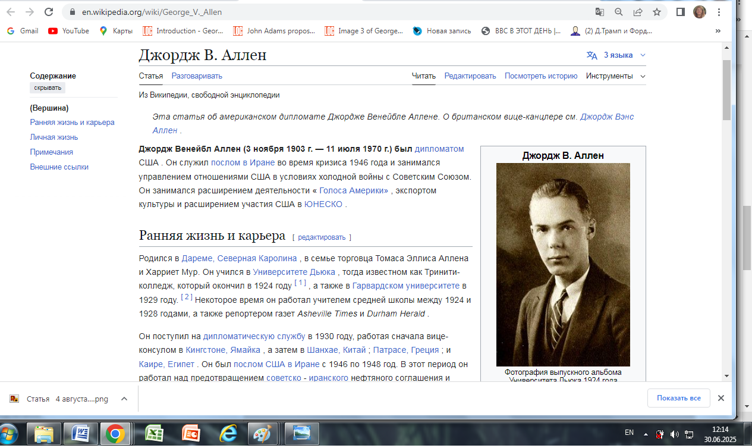Jump to (Вершина) in the contents
This screenshot has height=448, width=752.
tap(49, 108)
